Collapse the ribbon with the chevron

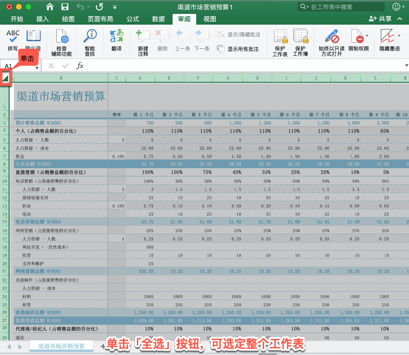(400, 19)
